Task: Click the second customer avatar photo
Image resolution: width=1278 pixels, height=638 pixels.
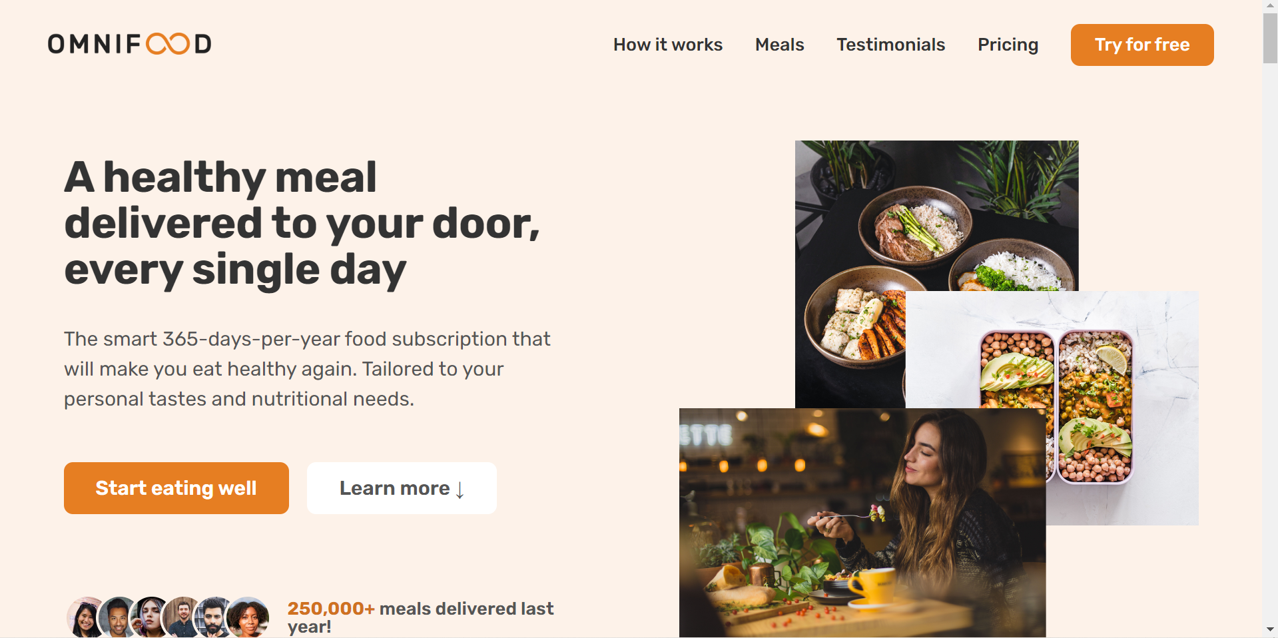Action: pyautogui.click(x=117, y=617)
